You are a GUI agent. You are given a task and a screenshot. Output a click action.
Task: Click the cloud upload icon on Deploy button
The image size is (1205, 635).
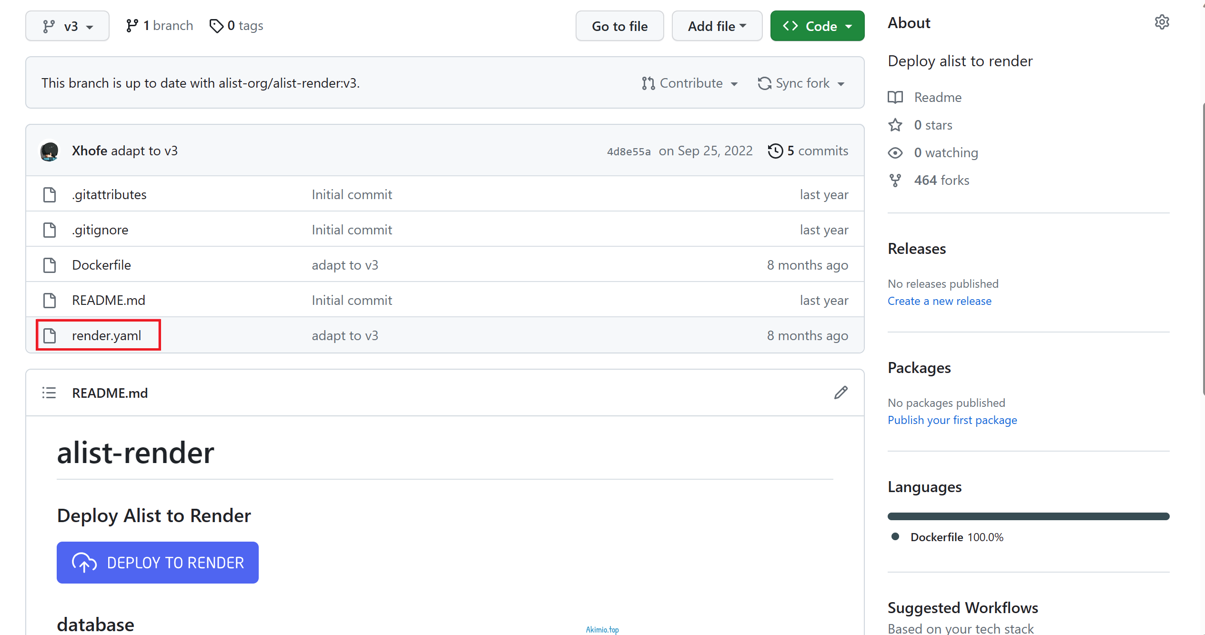pyautogui.click(x=84, y=563)
